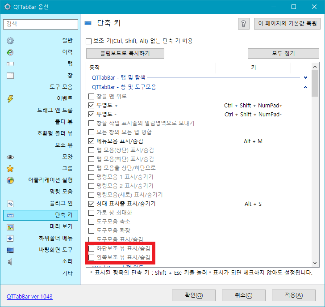Click the scrollbar down arrow in list
The width and height of the screenshot is (325, 307).
(x=315, y=263)
